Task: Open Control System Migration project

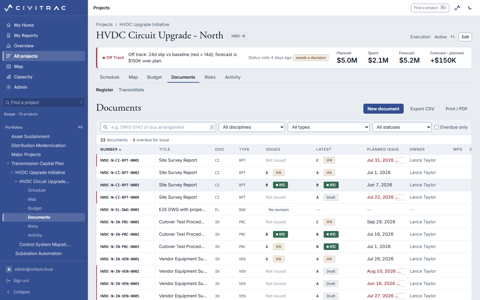Action: coord(45,244)
